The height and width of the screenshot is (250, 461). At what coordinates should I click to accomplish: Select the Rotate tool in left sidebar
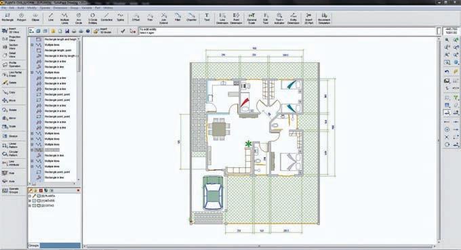pos(9,110)
